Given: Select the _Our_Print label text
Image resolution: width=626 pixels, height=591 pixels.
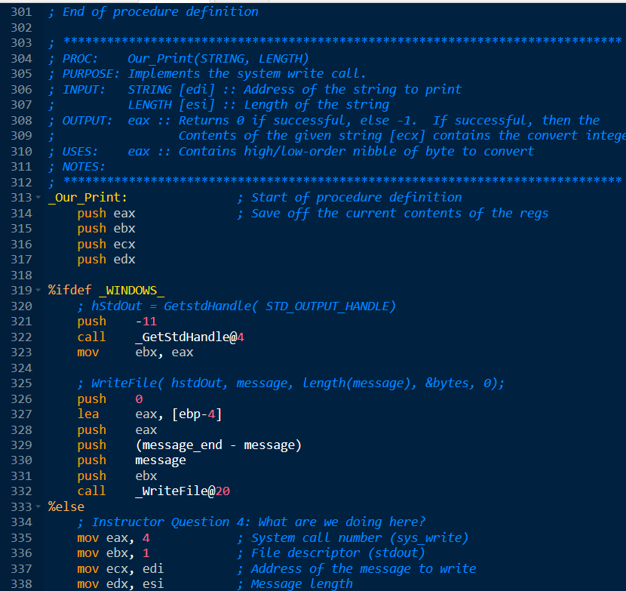Looking at the screenshot, I should pyautogui.click(x=85, y=197).
